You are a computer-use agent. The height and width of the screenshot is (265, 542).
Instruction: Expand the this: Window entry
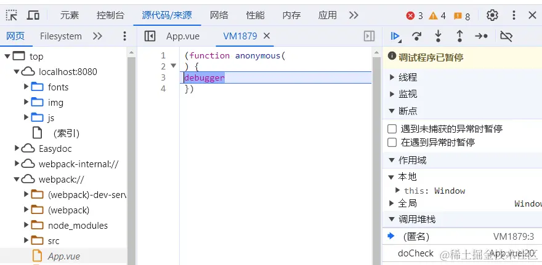tap(398, 190)
